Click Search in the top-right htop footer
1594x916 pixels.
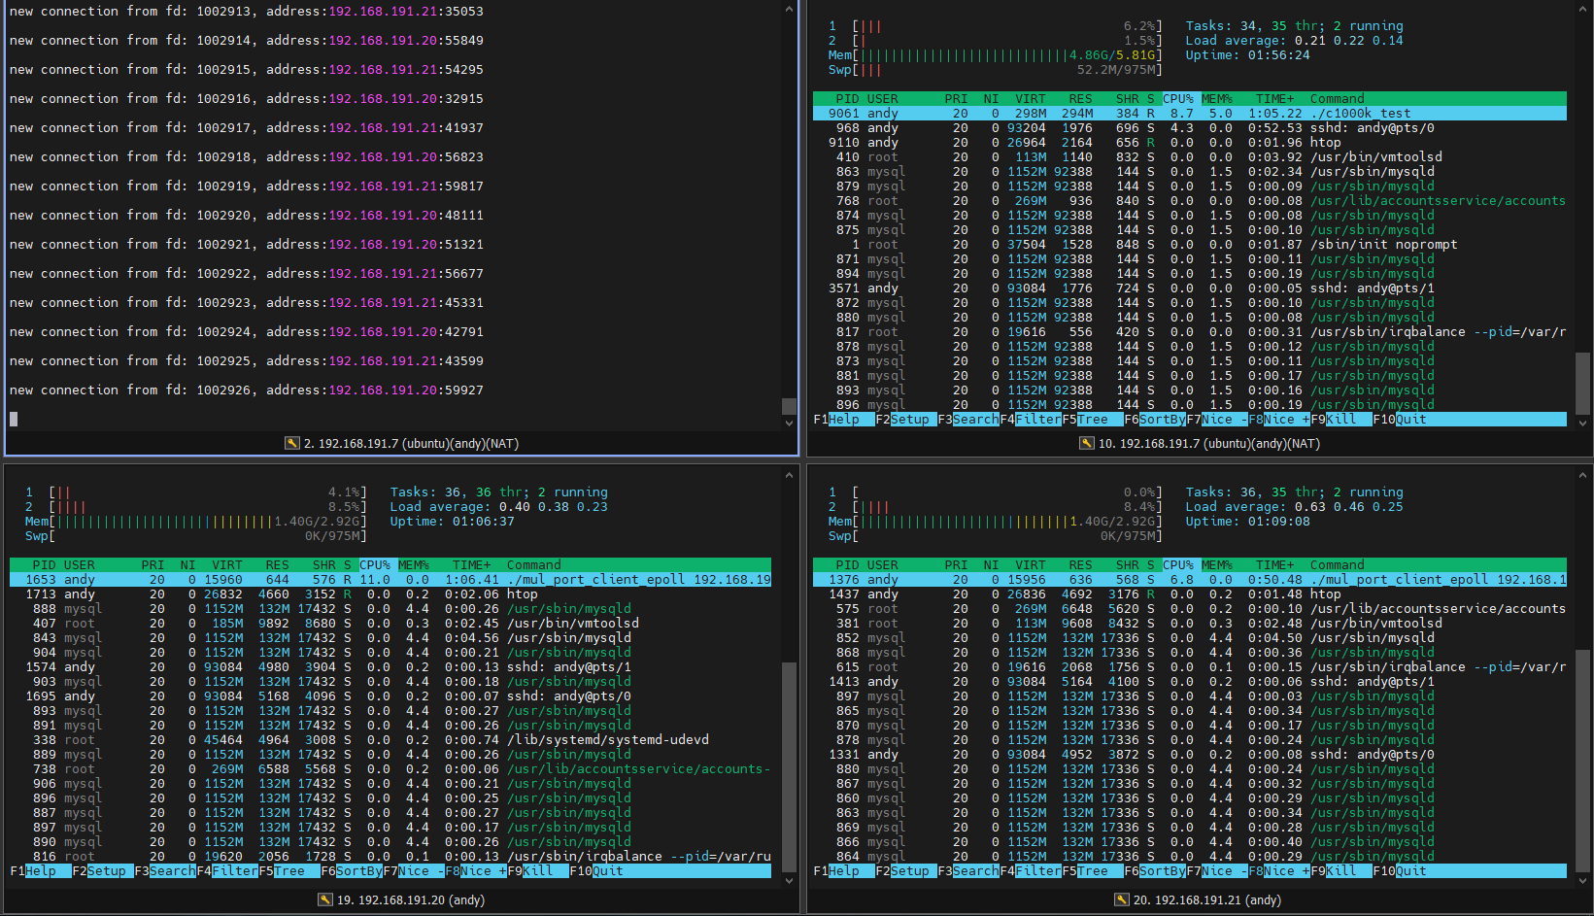click(975, 420)
